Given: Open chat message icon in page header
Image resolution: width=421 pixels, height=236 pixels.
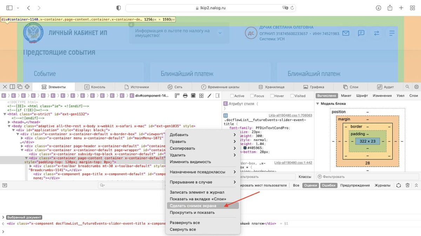Looking at the screenshot, I should 361,33.
